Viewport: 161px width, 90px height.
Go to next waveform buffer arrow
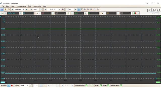(x=59, y=9)
